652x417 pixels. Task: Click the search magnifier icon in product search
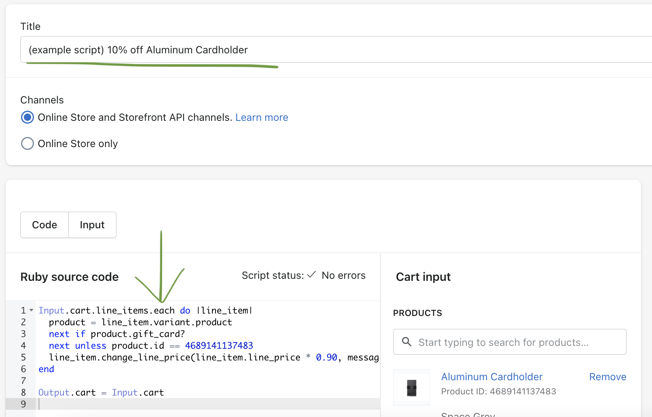coord(406,342)
